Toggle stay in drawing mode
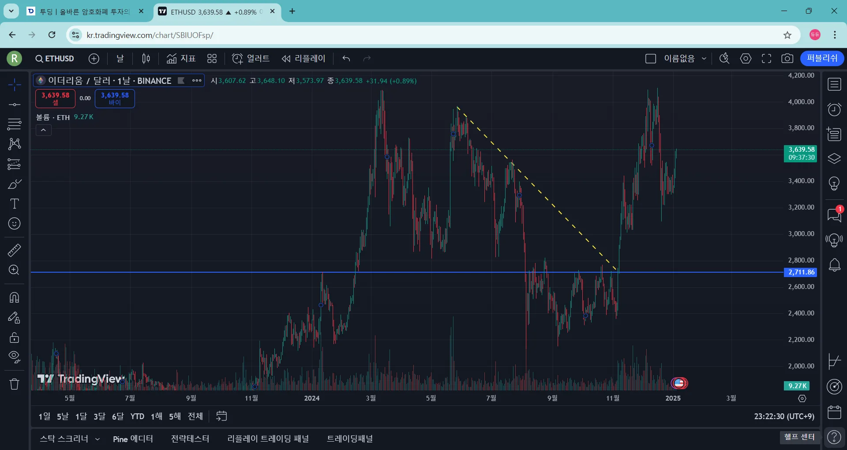The width and height of the screenshot is (847, 450). point(14,318)
